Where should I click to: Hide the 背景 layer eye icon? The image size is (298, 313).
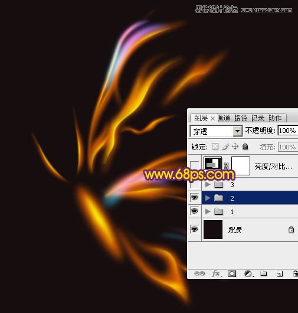(195, 229)
